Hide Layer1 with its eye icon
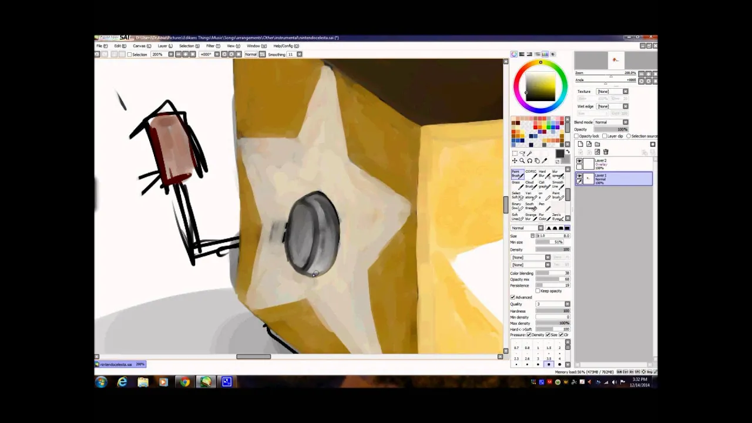Image resolution: width=752 pixels, height=423 pixels. coord(579,176)
